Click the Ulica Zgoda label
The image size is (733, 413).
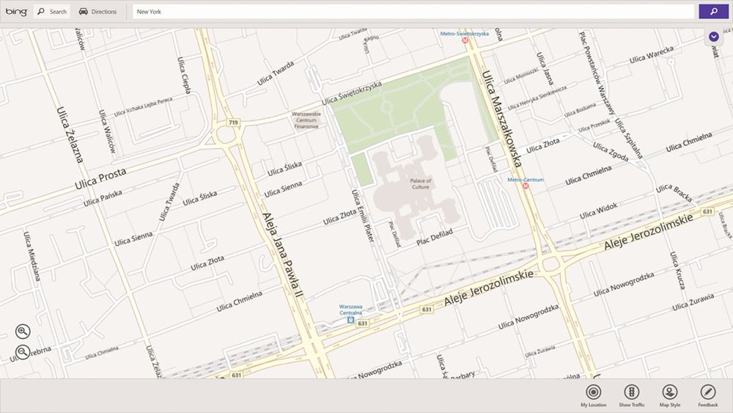611,152
